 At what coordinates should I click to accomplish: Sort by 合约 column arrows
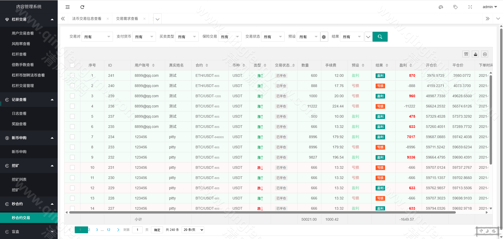click(x=207, y=65)
